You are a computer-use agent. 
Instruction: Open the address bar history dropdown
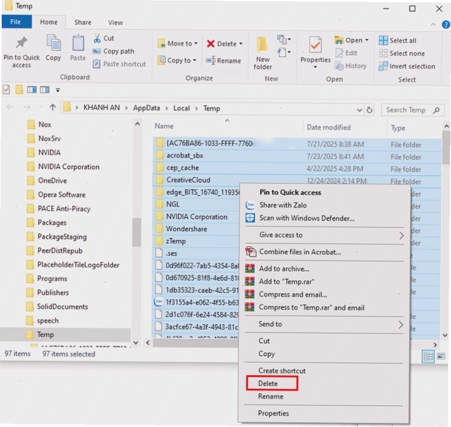(x=359, y=110)
